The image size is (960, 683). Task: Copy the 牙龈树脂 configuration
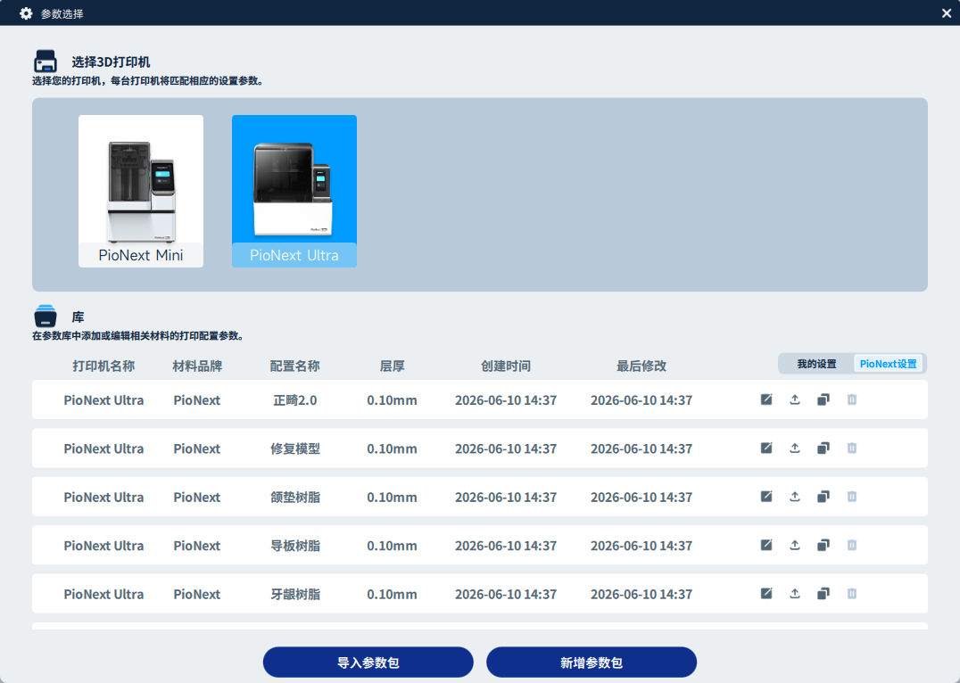(823, 593)
